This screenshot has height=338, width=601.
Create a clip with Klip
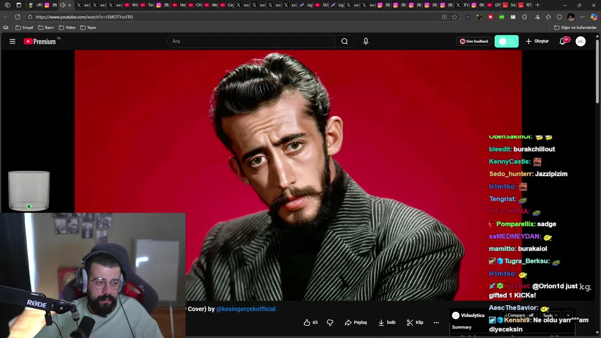point(415,323)
